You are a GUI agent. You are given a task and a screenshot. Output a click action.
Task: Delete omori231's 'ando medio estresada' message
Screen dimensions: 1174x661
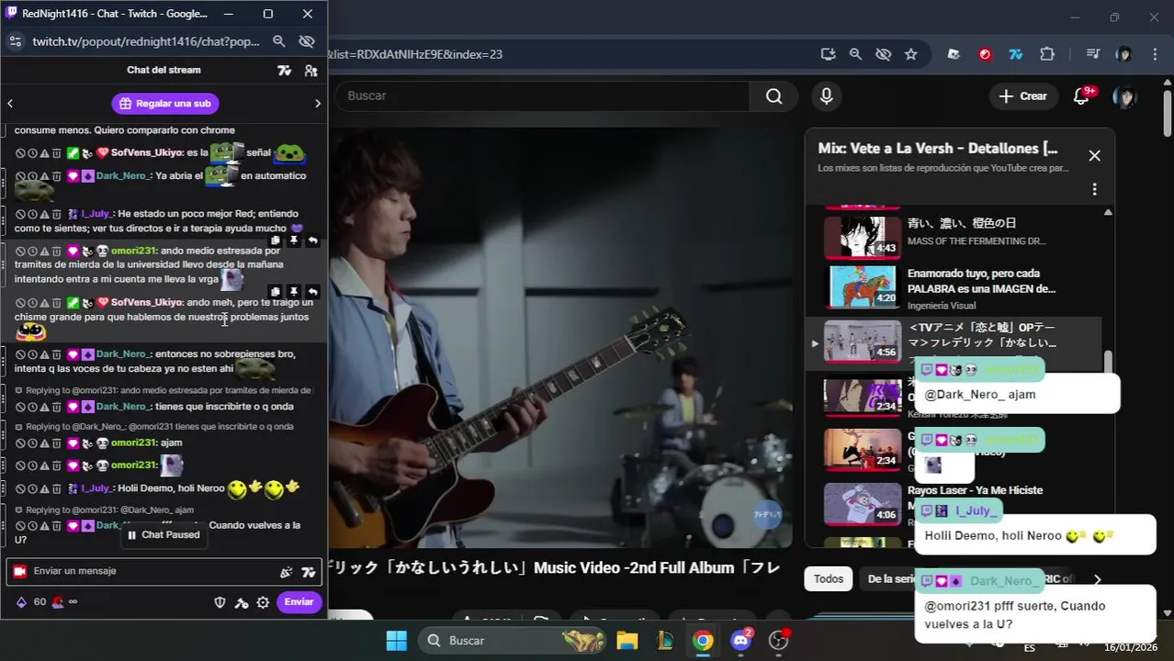click(56, 252)
